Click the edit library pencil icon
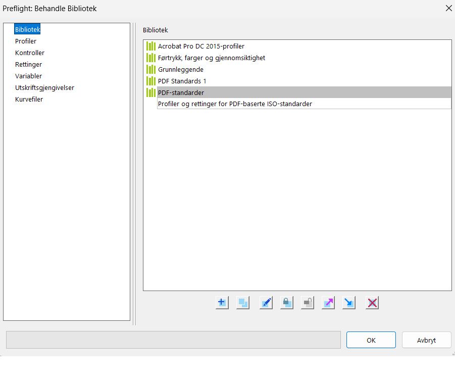The image size is (455, 382). coord(266,303)
